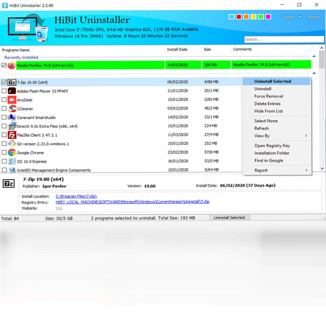
Task: Click the AnyDesk red icon
Action: 12,100
